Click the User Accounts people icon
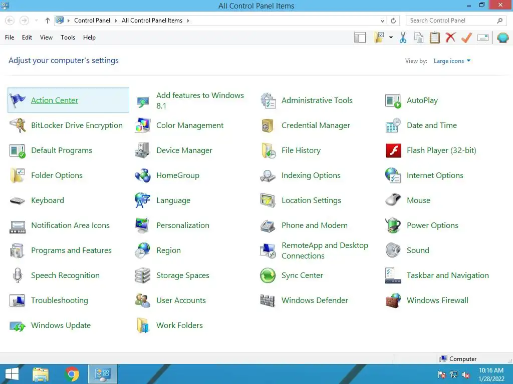The image size is (513, 384). [143, 300]
